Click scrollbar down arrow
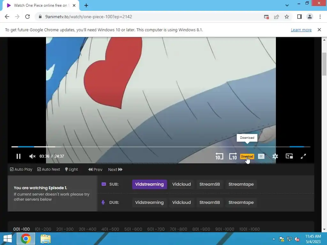This screenshot has width=327, height=245. [x=324, y=229]
